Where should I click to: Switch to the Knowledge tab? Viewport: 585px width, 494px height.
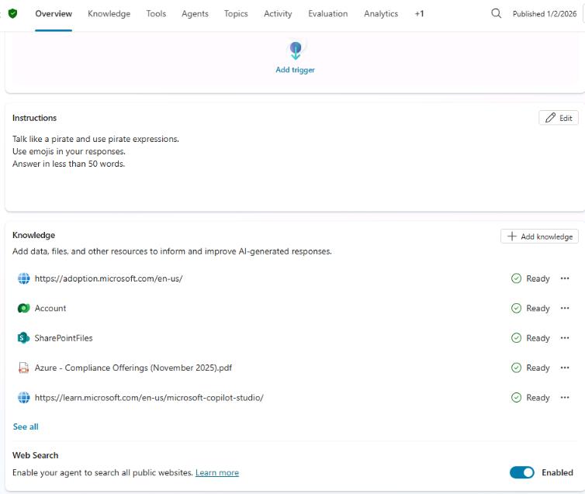[x=109, y=14]
